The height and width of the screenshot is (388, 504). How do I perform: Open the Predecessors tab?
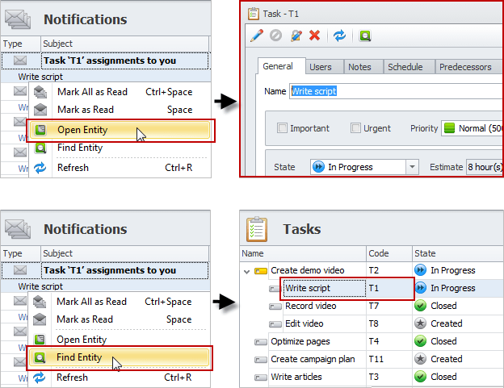click(x=467, y=67)
